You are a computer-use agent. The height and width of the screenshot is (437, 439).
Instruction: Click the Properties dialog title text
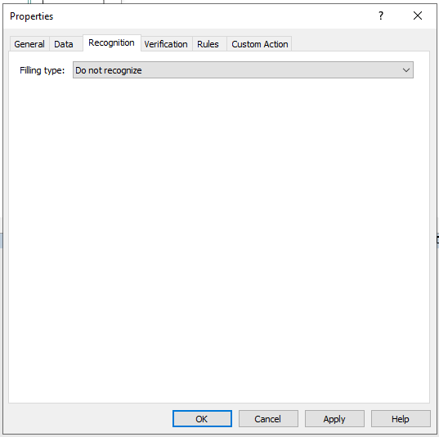(x=31, y=16)
